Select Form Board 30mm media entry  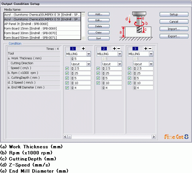tap(42, 33)
